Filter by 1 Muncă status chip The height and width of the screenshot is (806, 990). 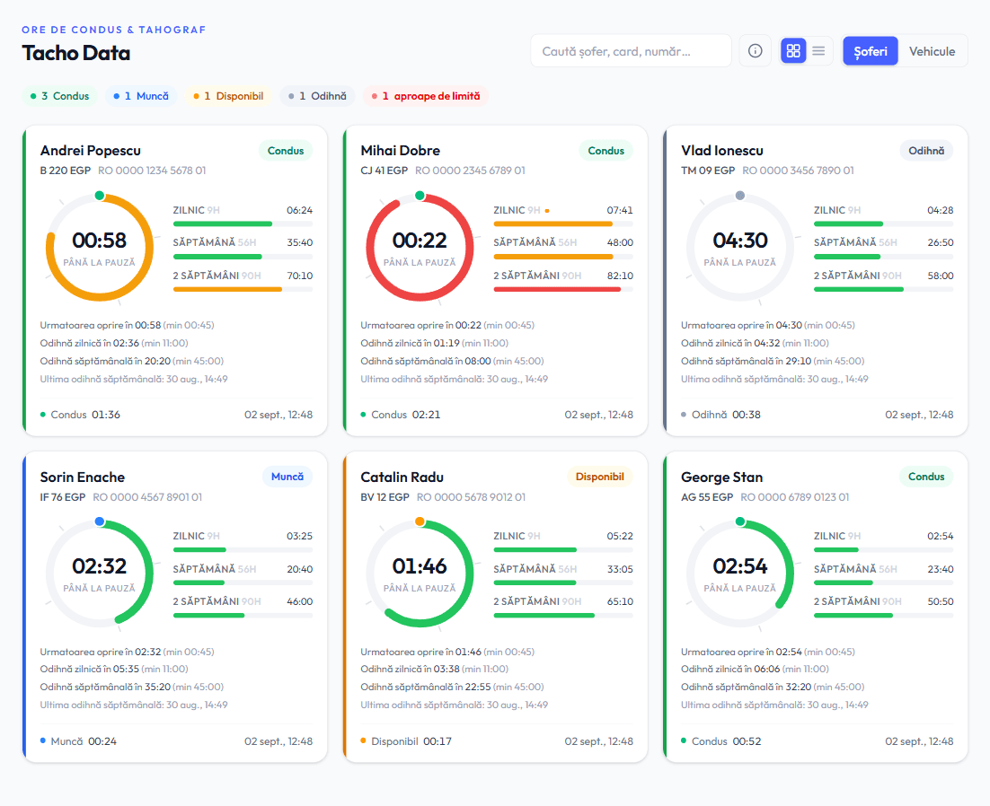coord(141,96)
